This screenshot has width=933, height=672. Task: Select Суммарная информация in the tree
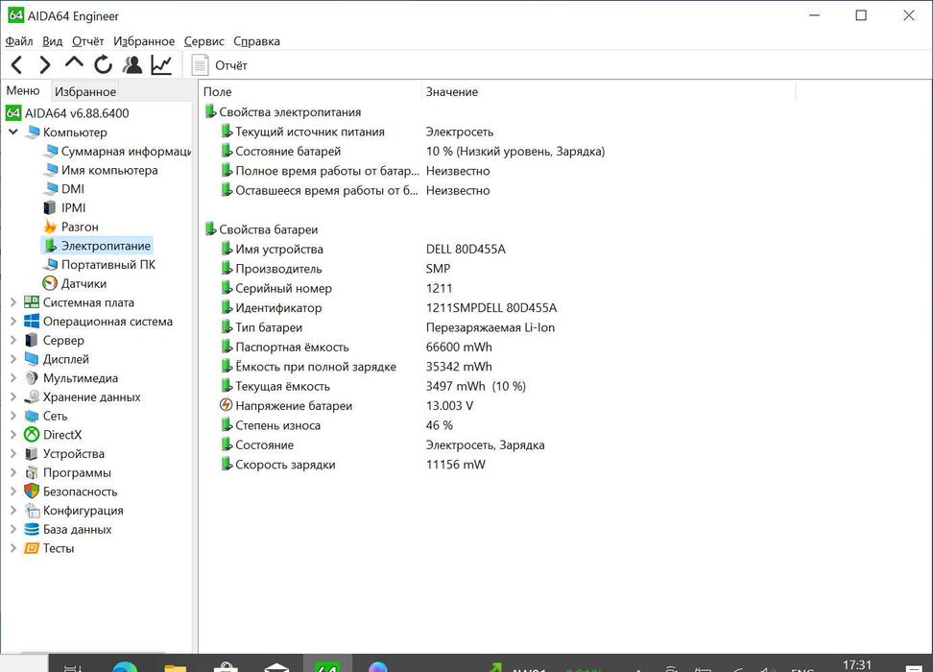[x=118, y=151]
